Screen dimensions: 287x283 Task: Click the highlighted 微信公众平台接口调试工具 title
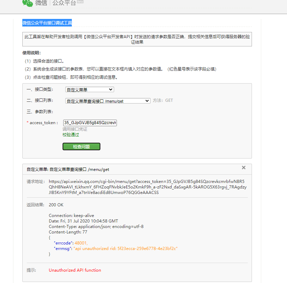point(47,23)
